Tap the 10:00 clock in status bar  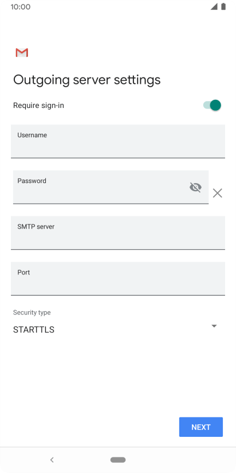21,7
